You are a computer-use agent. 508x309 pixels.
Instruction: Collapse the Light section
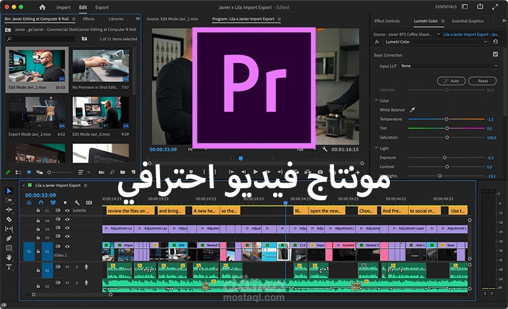[x=377, y=148]
